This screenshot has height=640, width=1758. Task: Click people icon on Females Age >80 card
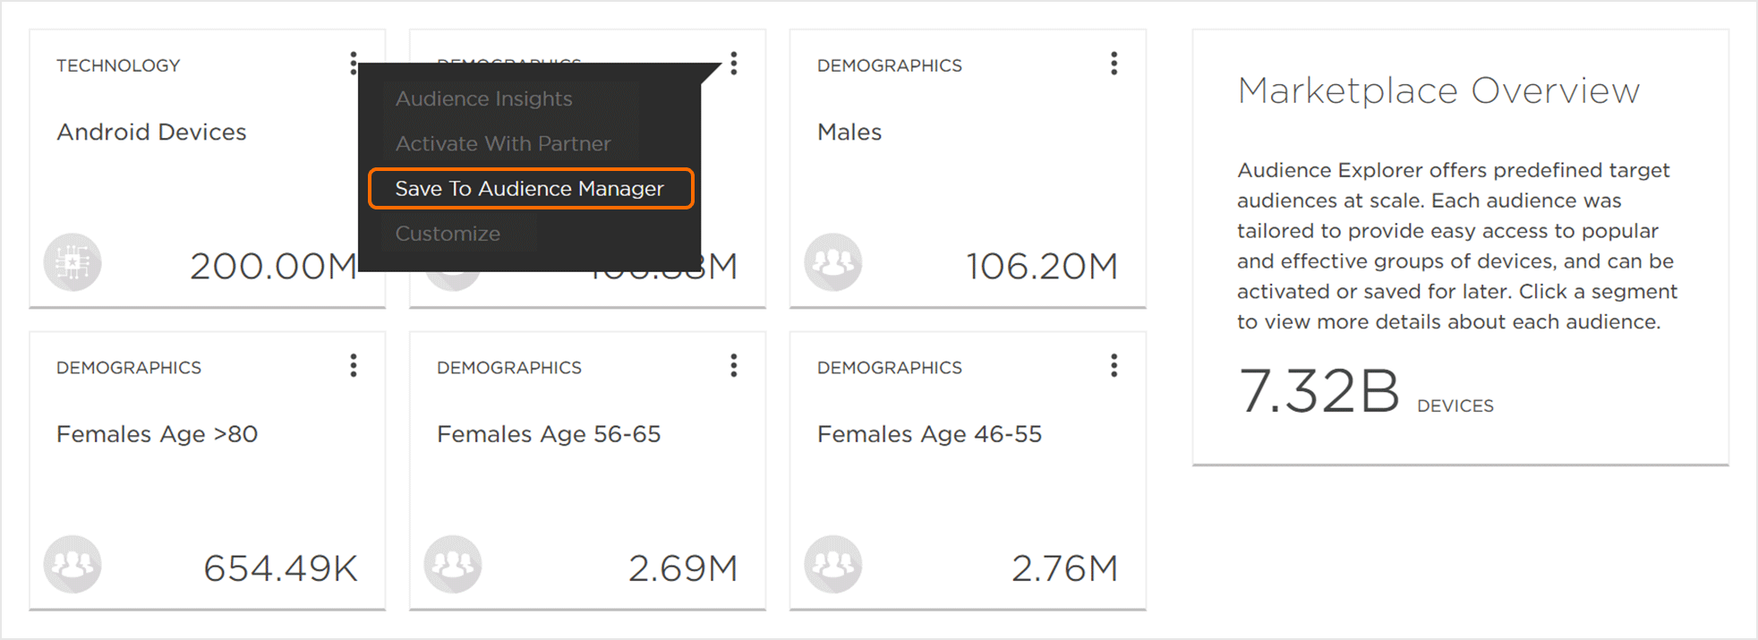point(73,564)
